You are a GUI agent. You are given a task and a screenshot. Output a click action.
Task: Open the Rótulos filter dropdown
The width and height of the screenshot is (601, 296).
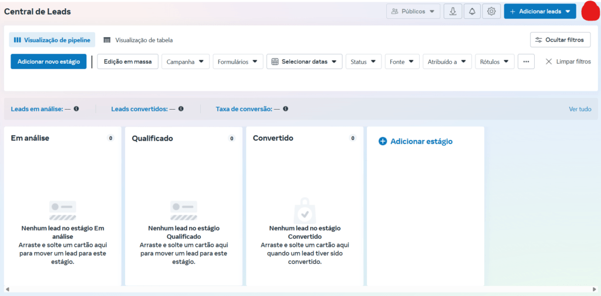pyautogui.click(x=494, y=62)
